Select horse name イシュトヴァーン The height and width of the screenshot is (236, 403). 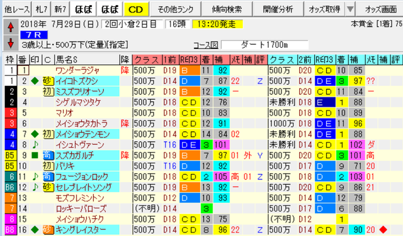(80, 145)
